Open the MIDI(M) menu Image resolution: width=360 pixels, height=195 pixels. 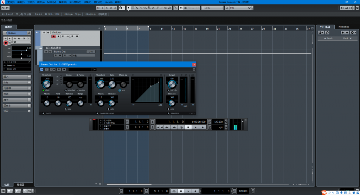(x=52, y=2)
